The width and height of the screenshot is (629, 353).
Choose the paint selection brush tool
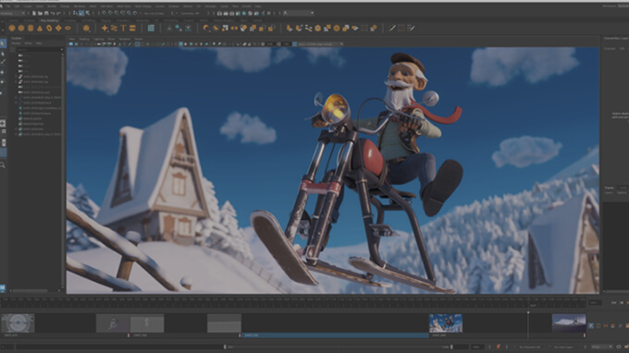coord(3,63)
